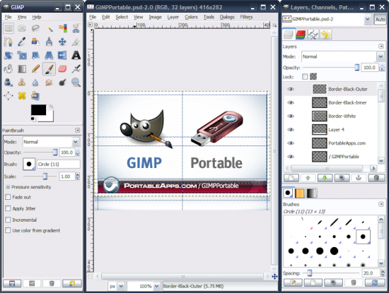Select the Fuzzy Select magic wand tool
The image size is (389, 293).
pyautogui.click(x=49, y=28)
